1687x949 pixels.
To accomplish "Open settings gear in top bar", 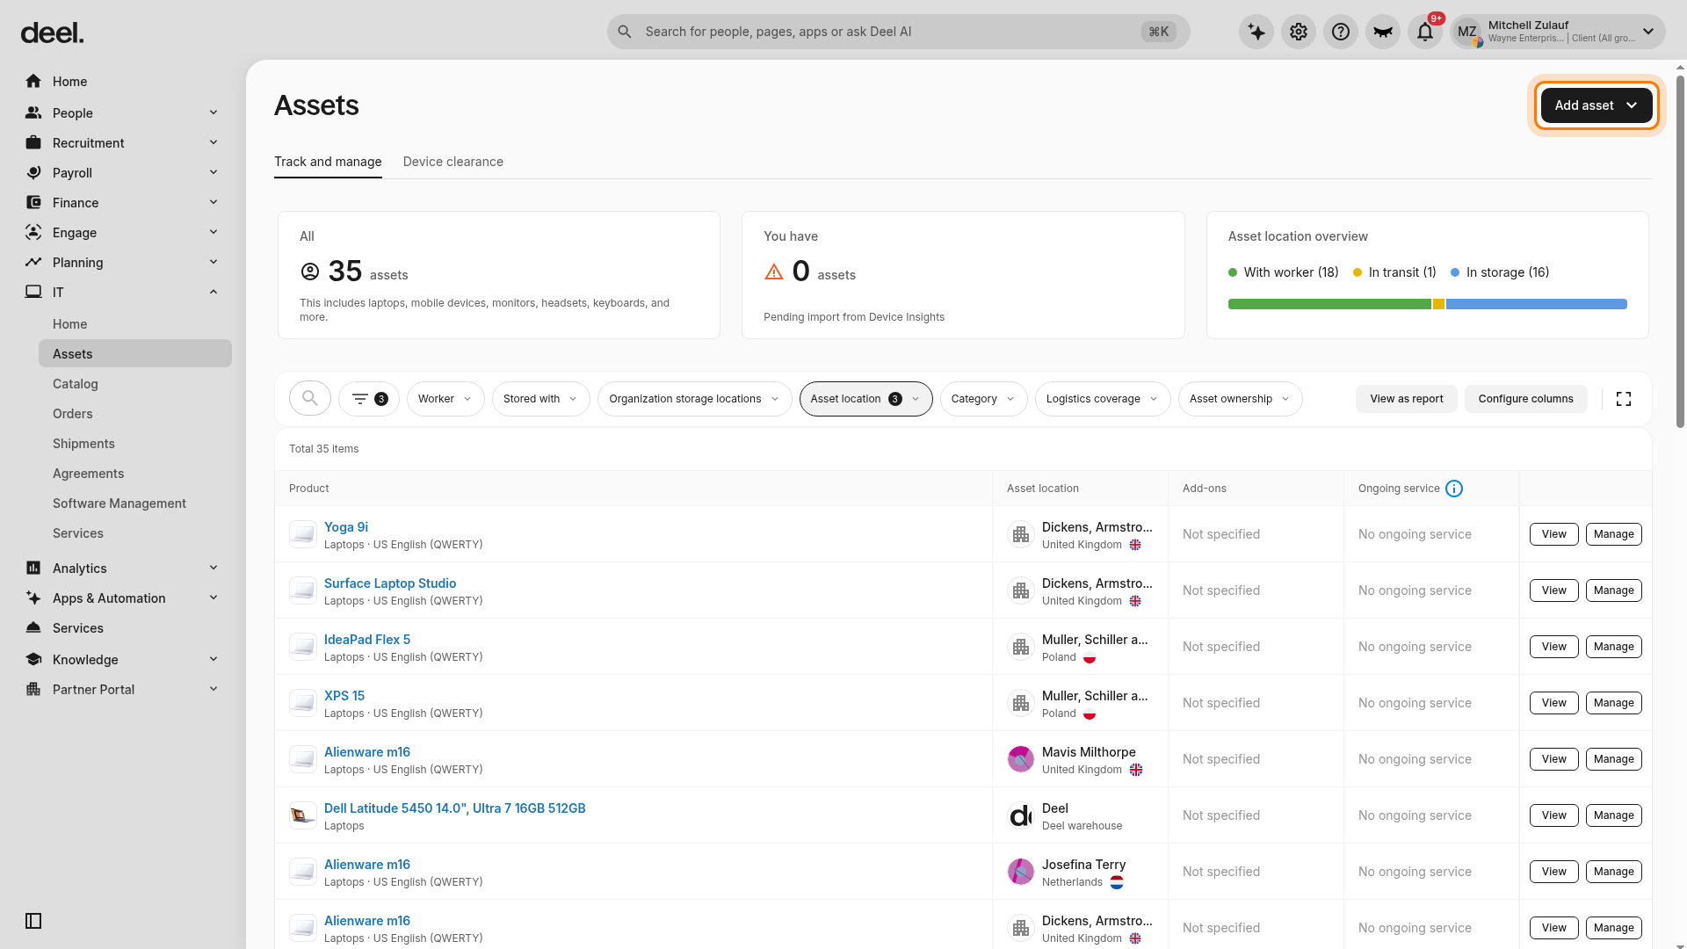I will click(x=1299, y=33).
